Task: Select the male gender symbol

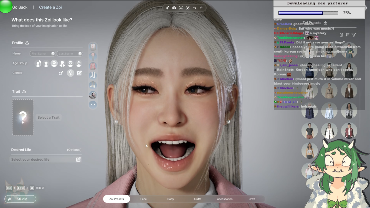Action: tap(61, 73)
